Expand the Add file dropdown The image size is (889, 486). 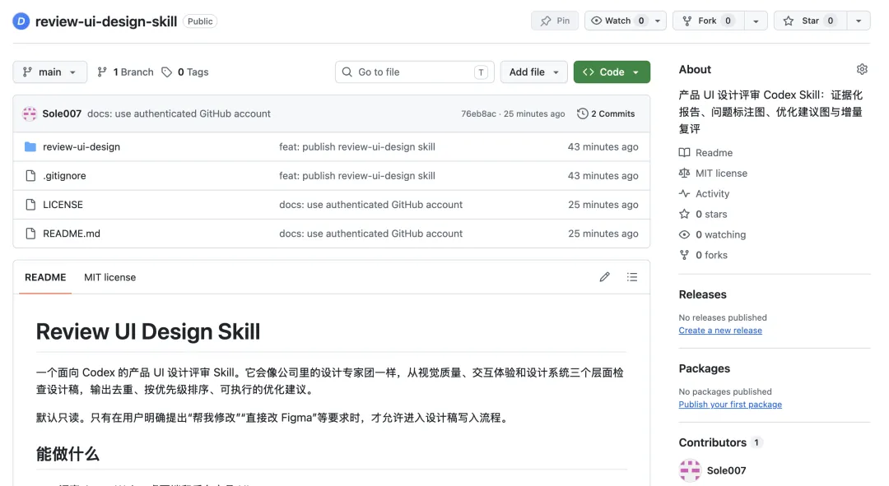[533, 72]
